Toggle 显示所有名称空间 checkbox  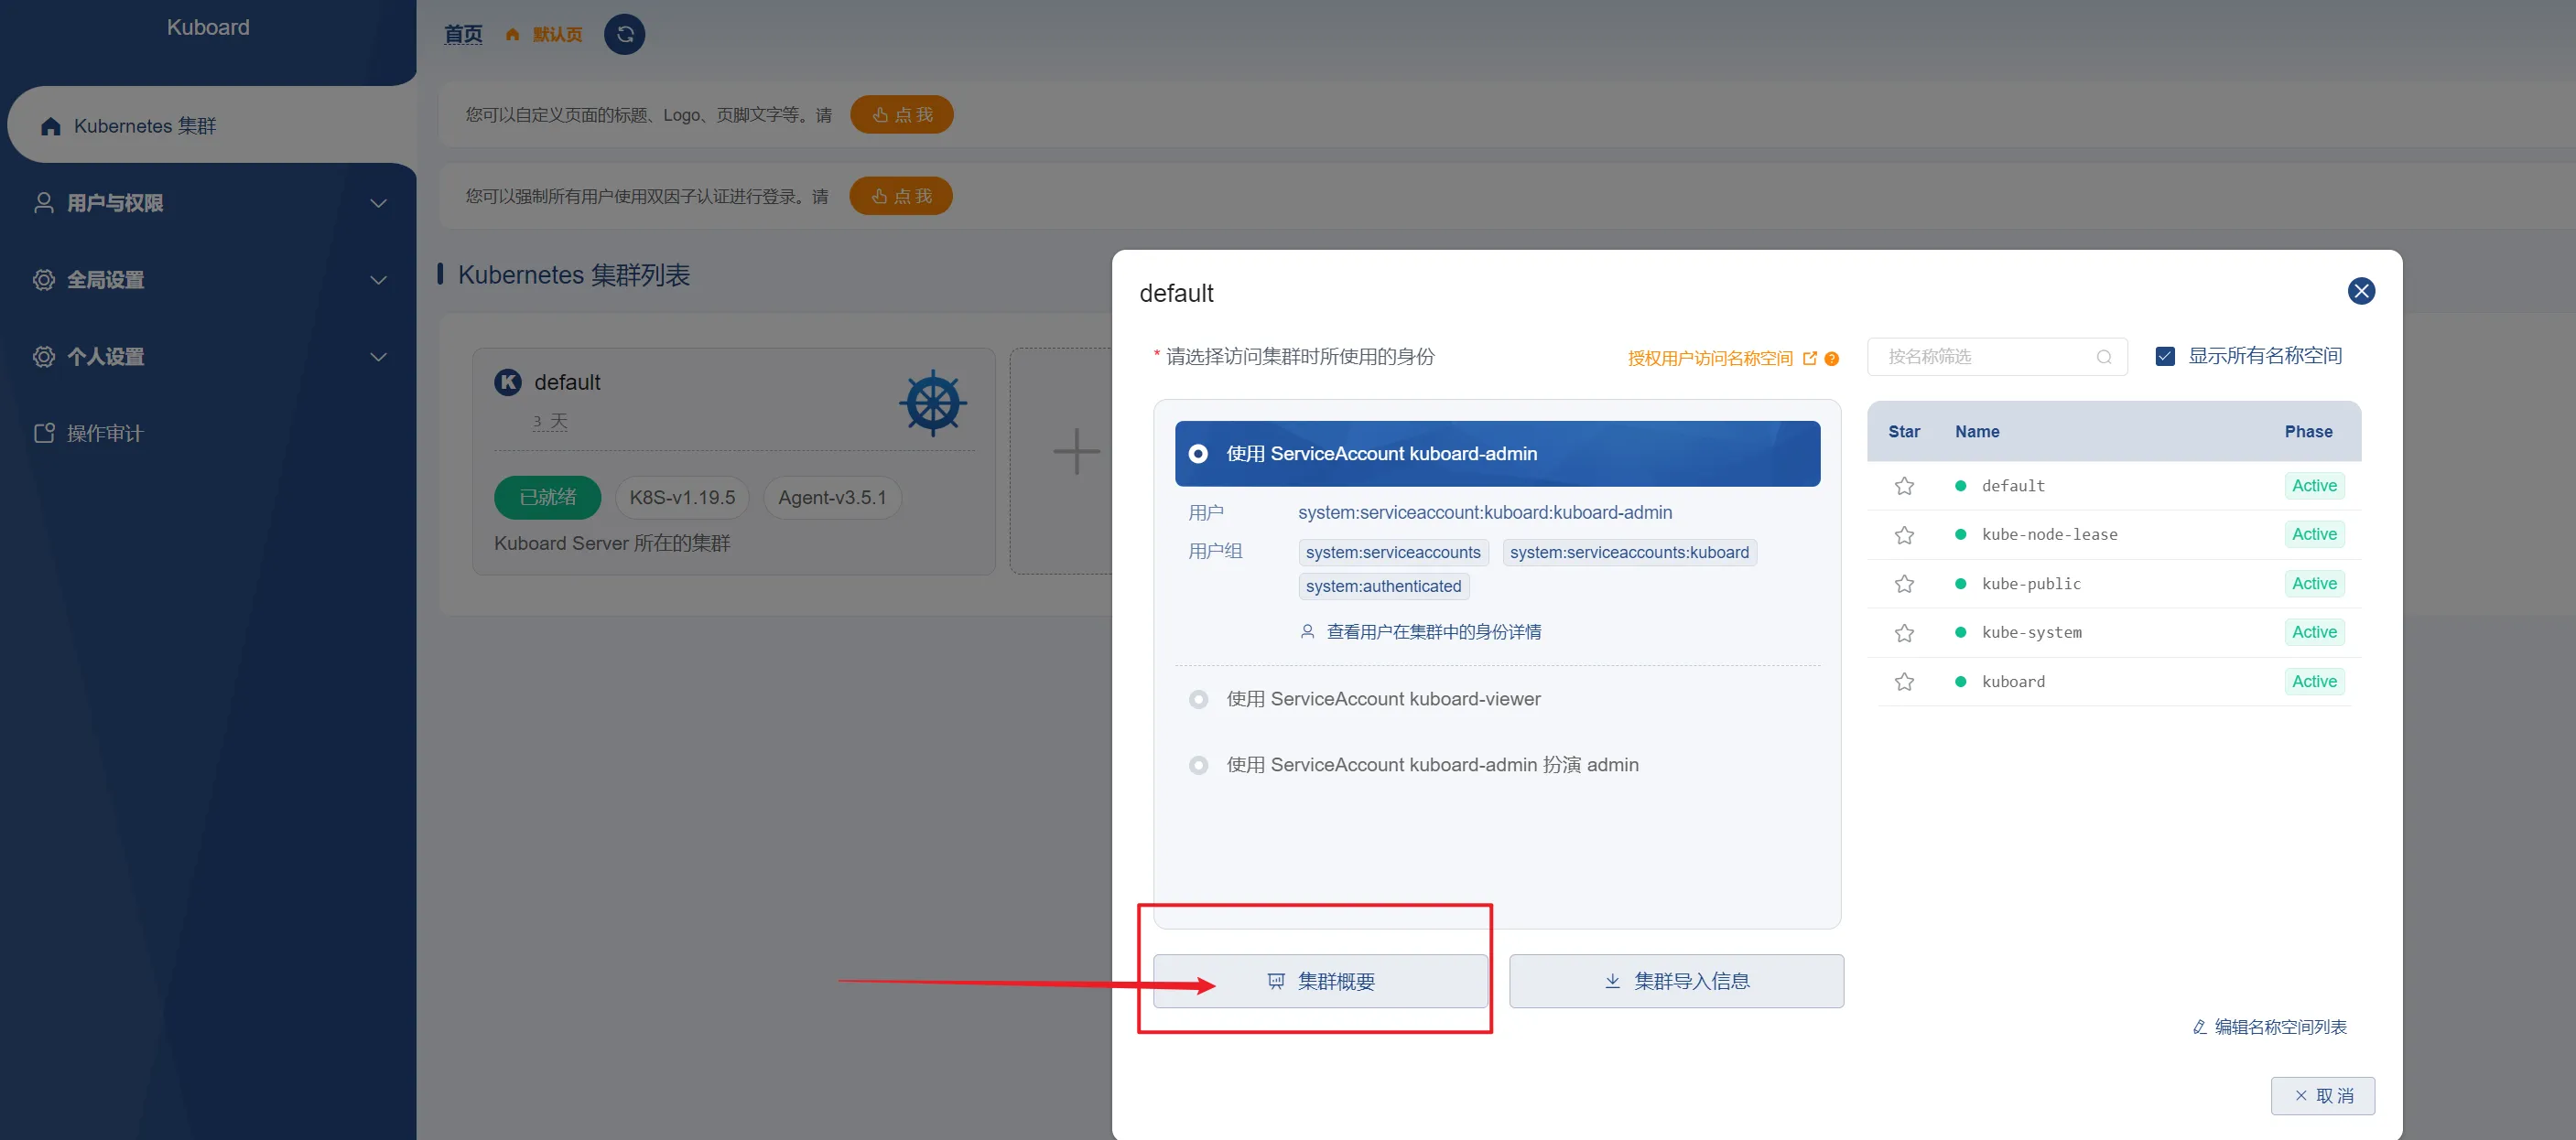[2165, 357]
